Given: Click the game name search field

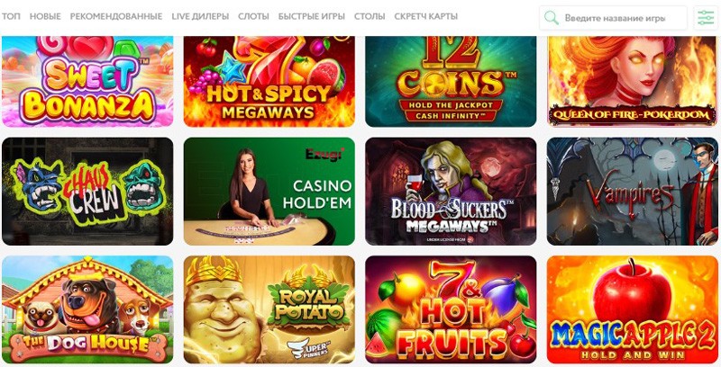Looking at the screenshot, I should tap(613, 18).
